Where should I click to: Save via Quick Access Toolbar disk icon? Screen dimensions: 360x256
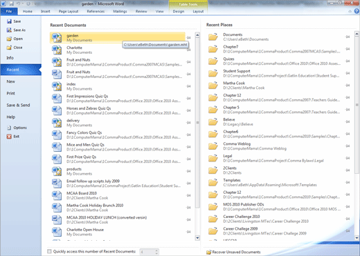(x=12, y=3)
